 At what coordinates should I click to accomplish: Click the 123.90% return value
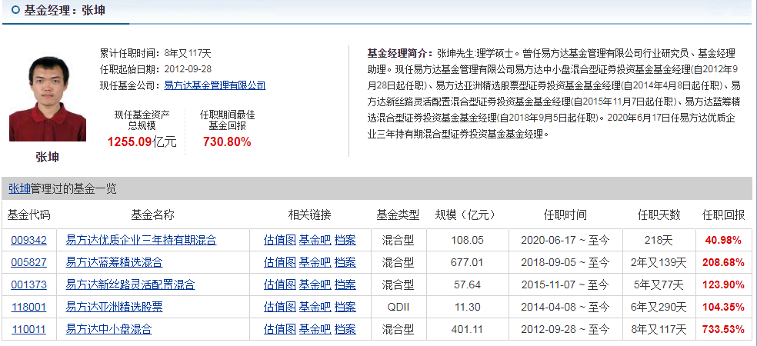click(x=723, y=284)
